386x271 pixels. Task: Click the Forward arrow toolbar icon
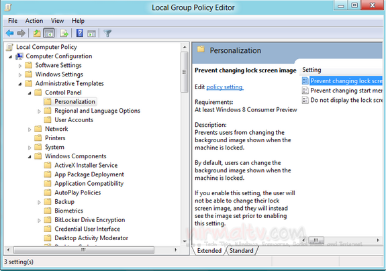pos(21,33)
